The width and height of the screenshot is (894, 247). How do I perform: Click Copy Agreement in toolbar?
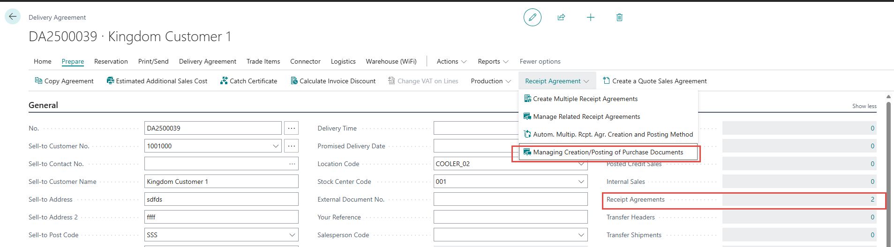(x=64, y=81)
